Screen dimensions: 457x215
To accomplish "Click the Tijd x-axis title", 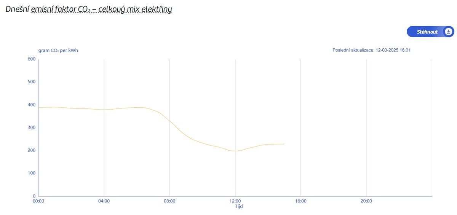I will 239,207.
